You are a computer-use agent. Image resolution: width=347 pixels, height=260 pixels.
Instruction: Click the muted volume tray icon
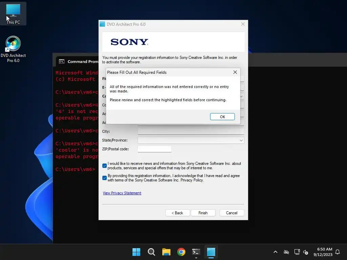click(x=306, y=252)
